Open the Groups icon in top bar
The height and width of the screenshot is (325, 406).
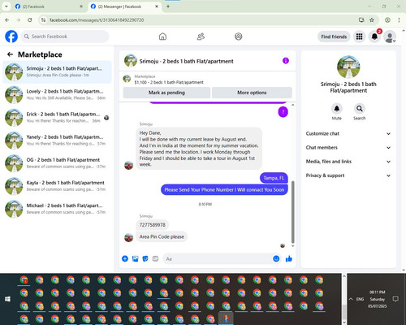click(x=239, y=37)
